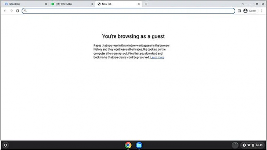Open the Guest profile button
Viewport: 267px width, 150px height.
pos(250,11)
